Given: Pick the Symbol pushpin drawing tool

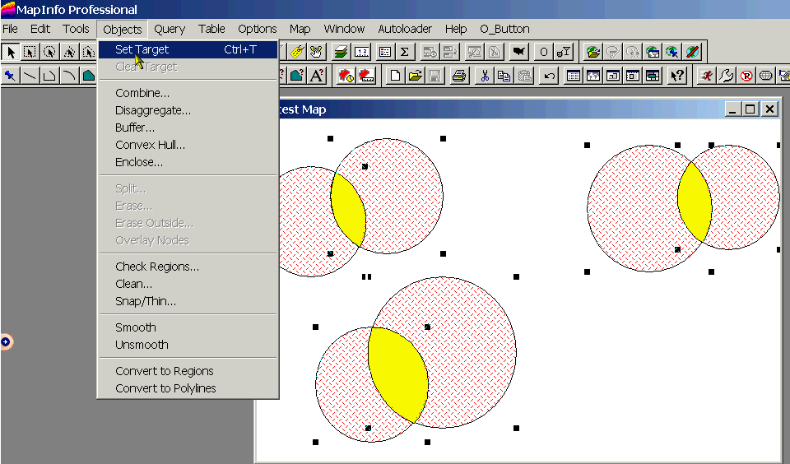Looking at the screenshot, I should pos(10,76).
